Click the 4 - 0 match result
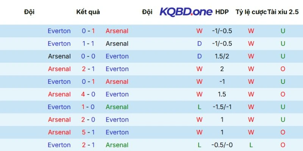The image size is (303, 151). [88, 94]
